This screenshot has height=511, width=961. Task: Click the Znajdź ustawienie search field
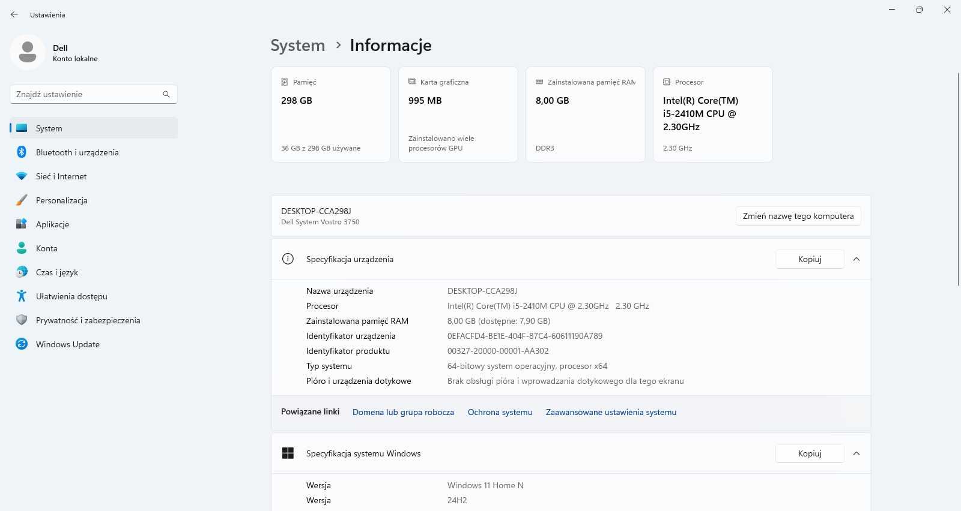click(x=94, y=94)
